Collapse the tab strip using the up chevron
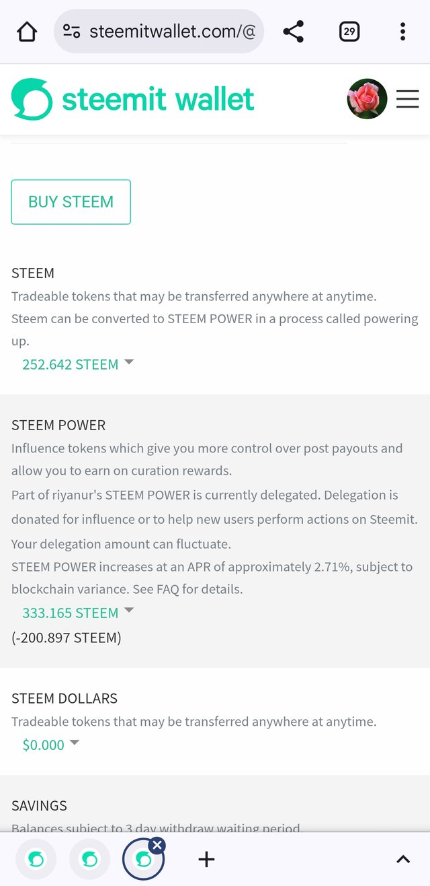The width and height of the screenshot is (430, 886). (402, 859)
